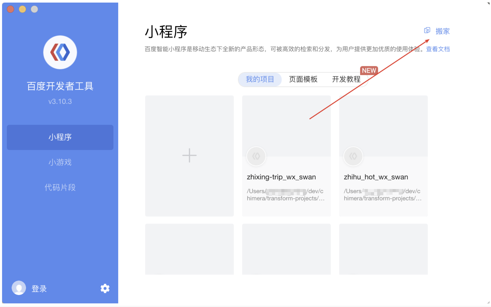
Task: Open 代码片段 in the sidebar
Action: click(60, 187)
